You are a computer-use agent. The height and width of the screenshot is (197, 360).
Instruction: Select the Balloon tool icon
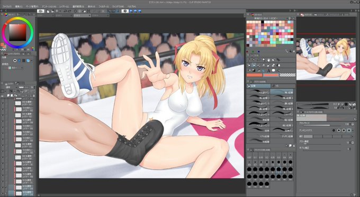pos(273,70)
